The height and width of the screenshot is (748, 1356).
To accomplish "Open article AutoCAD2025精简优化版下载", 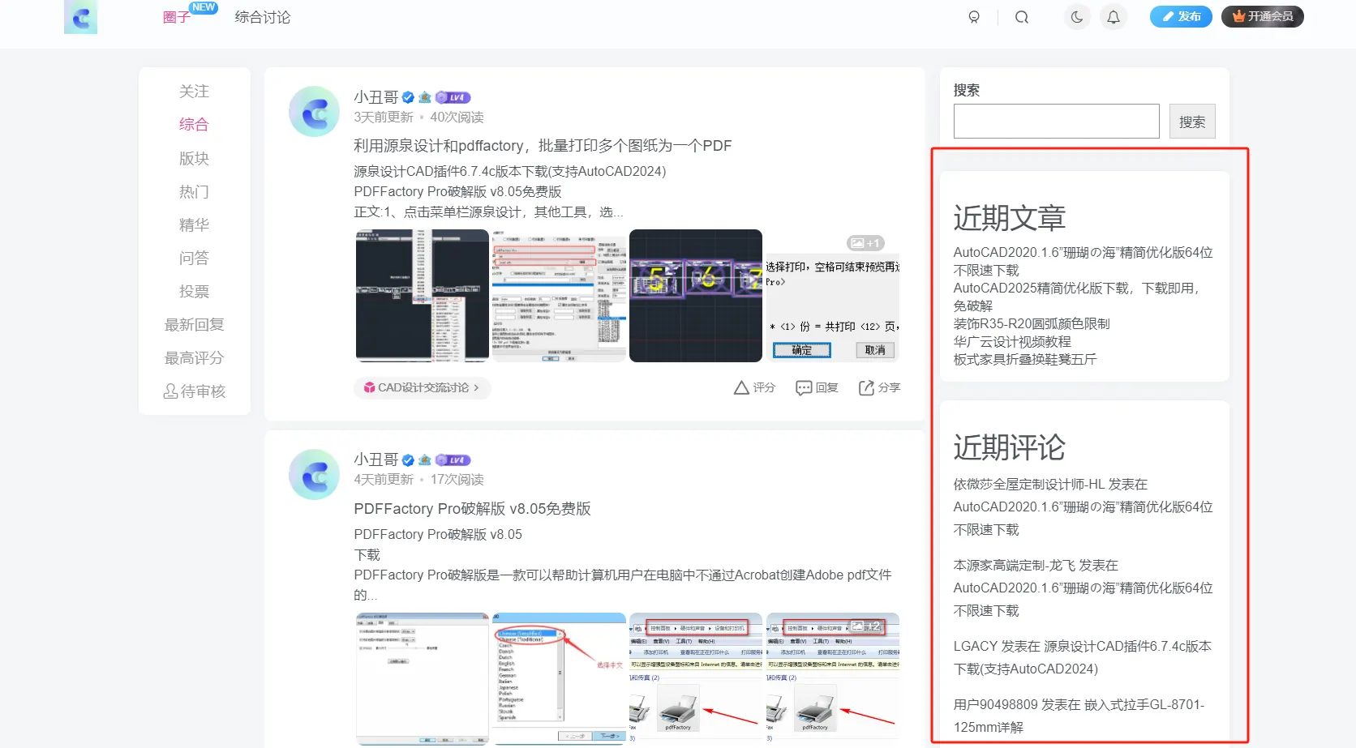I will point(1079,297).
